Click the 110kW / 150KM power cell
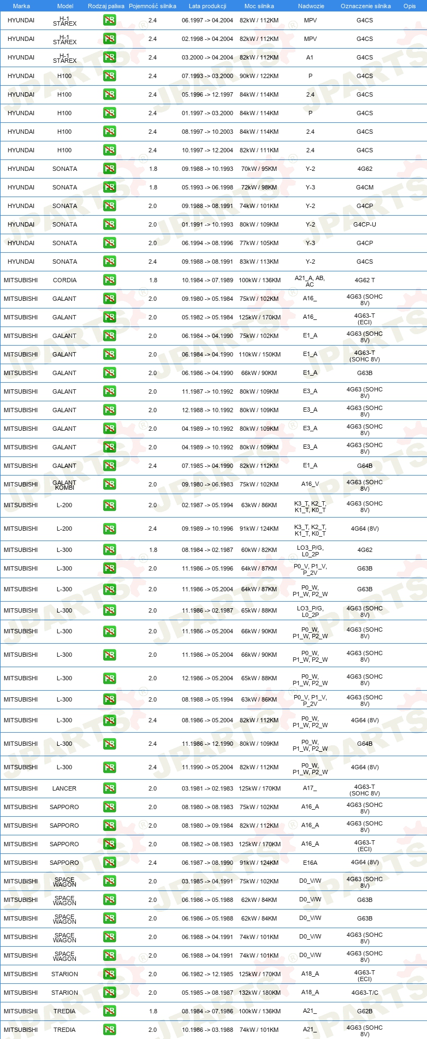The width and height of the screenshot is (427, 1039). [259, 354]
